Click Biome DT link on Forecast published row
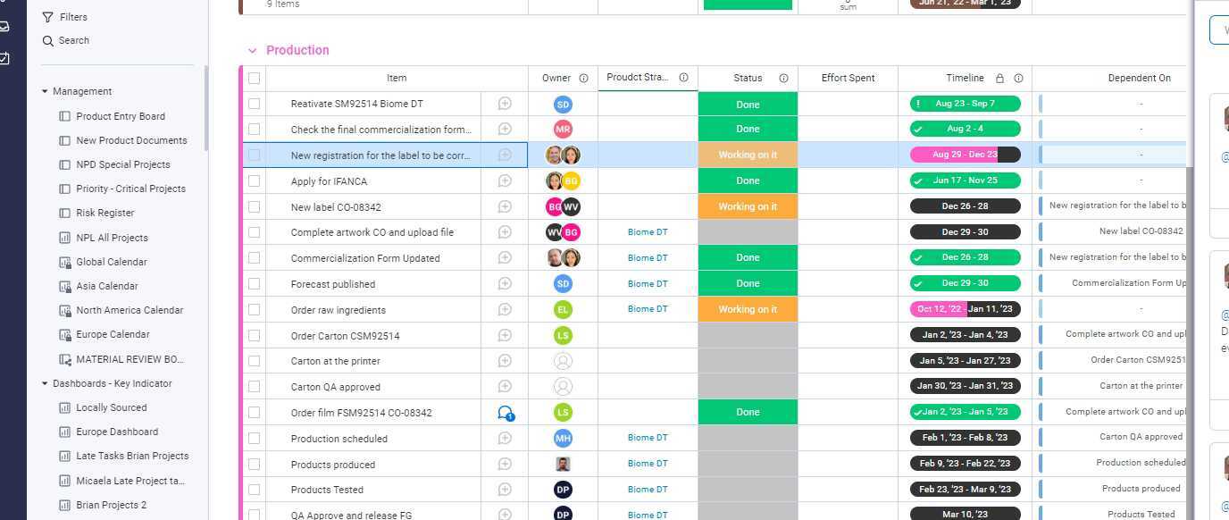The width and height of the screenshot is (1229, 520). [648, 283]
